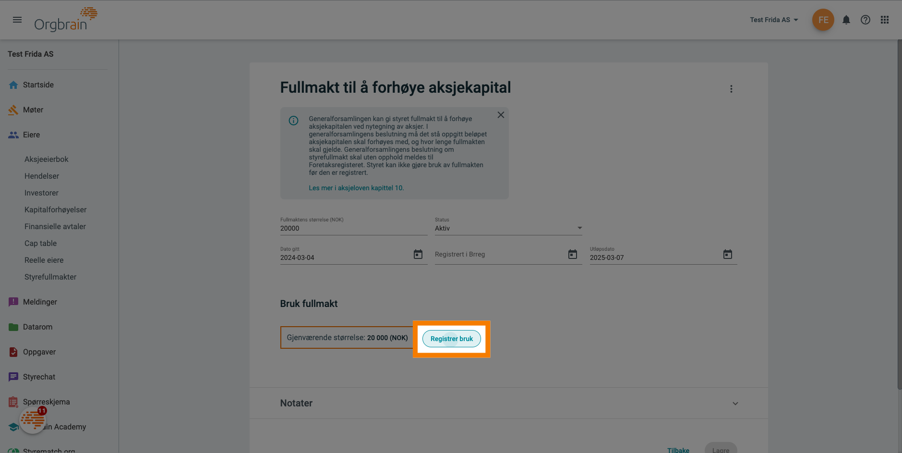Click the Orgbrain logo
902x453 pixels.
(66, 20)
